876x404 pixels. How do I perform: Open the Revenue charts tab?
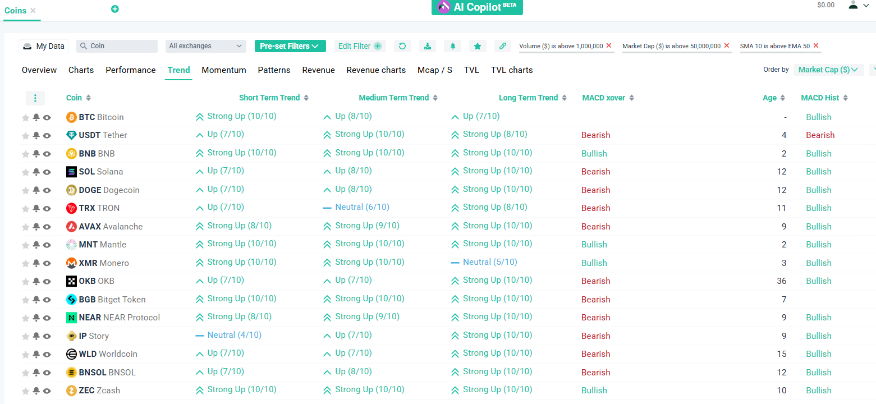click(376, 70)
